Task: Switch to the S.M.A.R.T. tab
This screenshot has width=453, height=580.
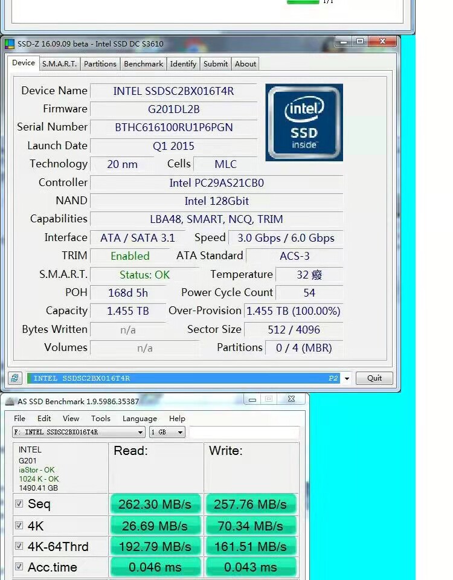Action: pos(59,64)
